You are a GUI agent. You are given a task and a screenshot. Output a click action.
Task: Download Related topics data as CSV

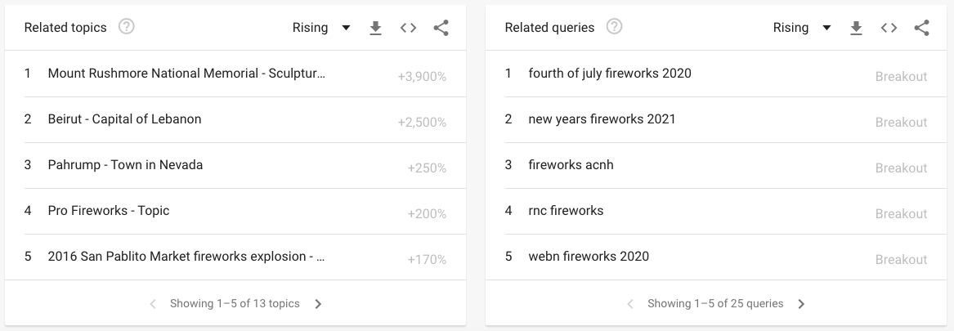pyautogui.click(x=375, y=28)
